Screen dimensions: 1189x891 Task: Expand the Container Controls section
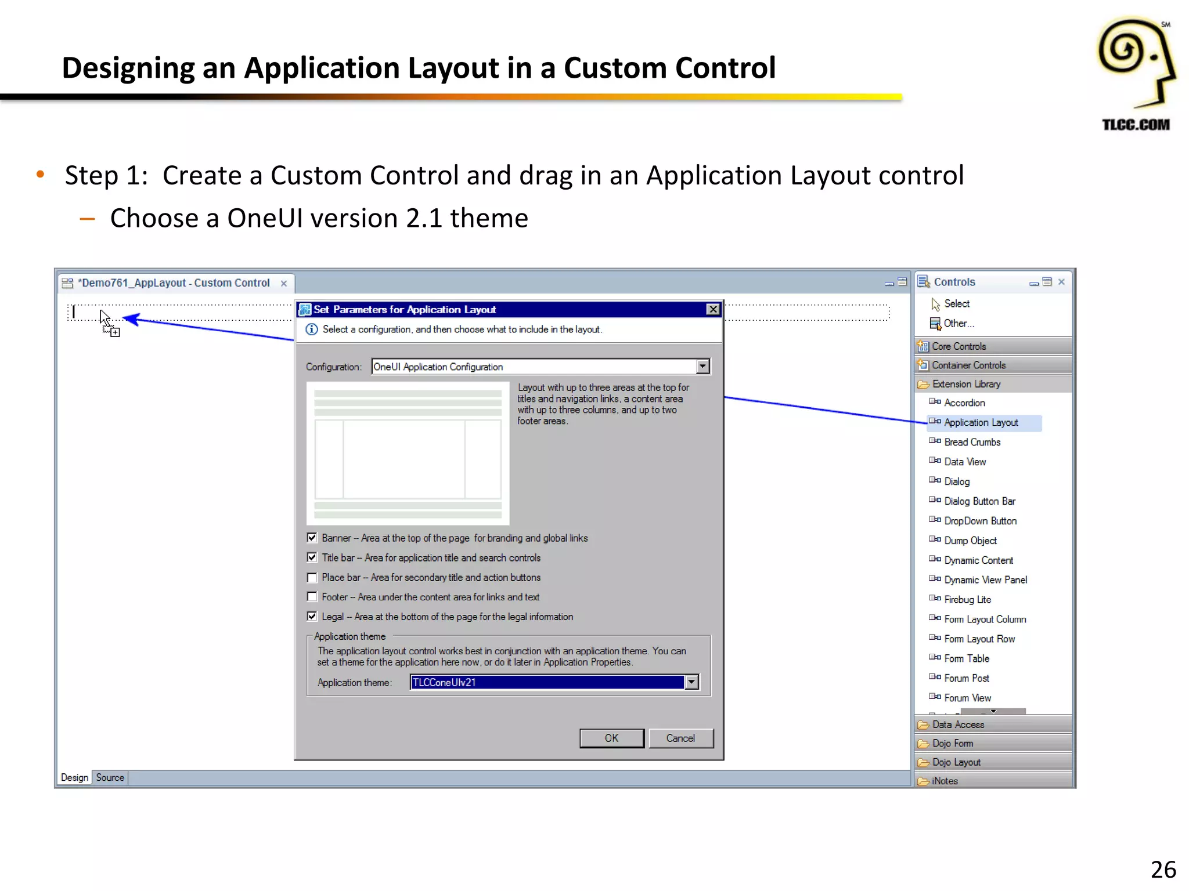pos(993,365)
